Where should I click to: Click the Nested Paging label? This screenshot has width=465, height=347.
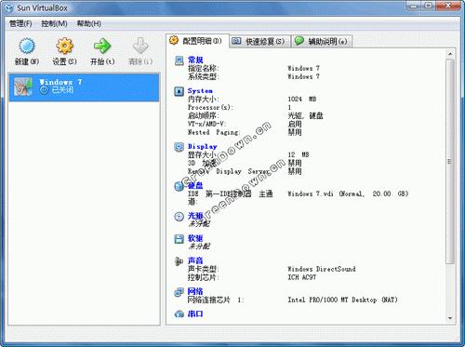click(x=214, y=133)
